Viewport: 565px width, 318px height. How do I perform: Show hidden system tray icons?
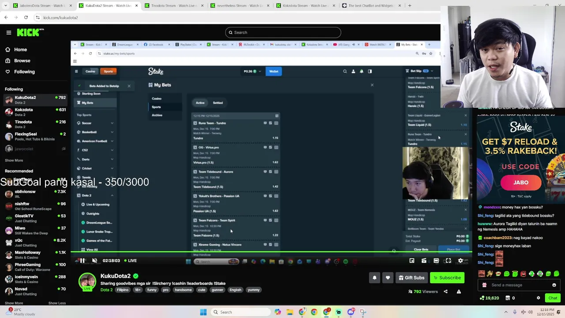506,312
